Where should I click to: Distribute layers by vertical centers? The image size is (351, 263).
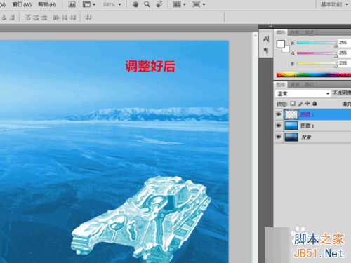(36, 18)
